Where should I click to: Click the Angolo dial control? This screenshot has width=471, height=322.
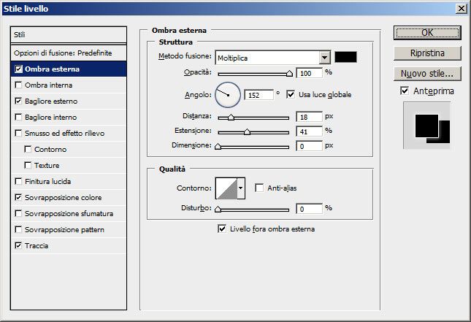[x=228, y=95]
